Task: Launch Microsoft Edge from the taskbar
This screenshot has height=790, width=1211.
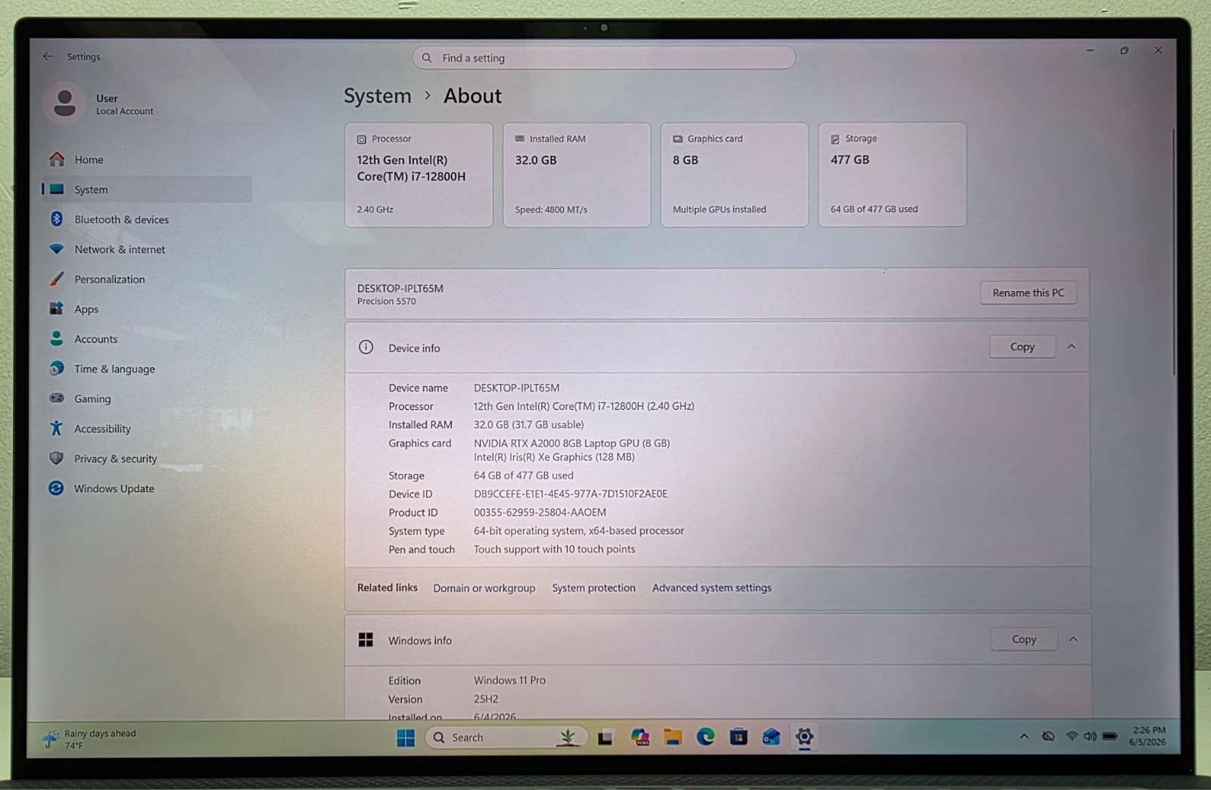Action: [705, 737]
